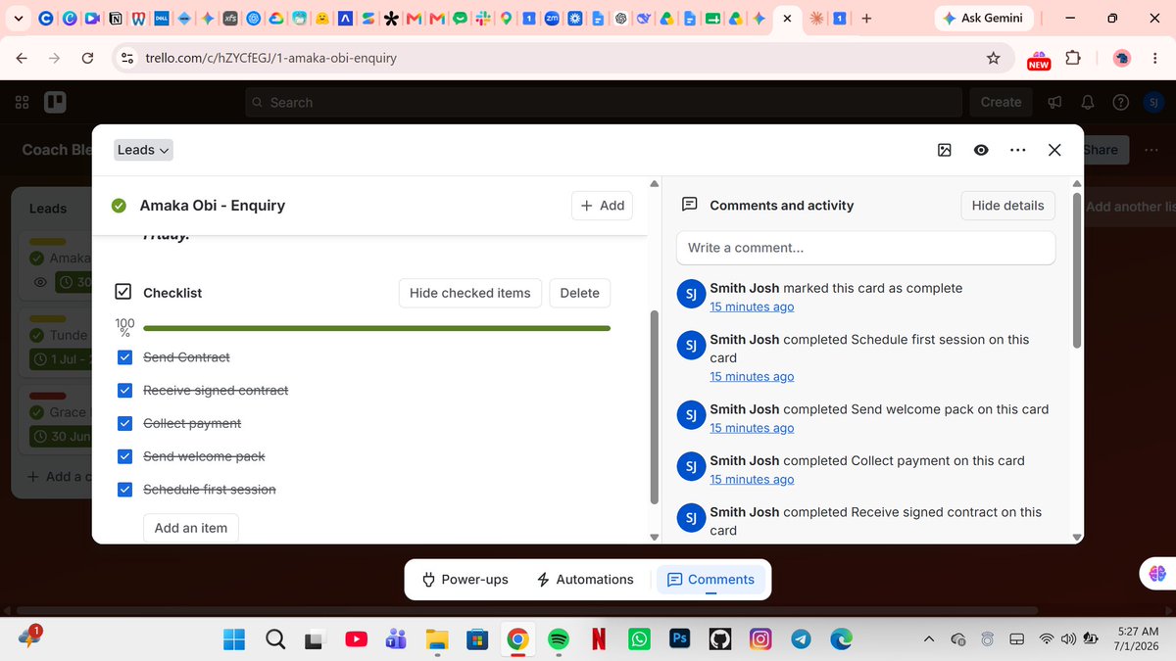Image resolution: width=1176 pixels, height=661 pixels.
Task: Open the Leads list dropdown
Action: (x=144, y=150)
